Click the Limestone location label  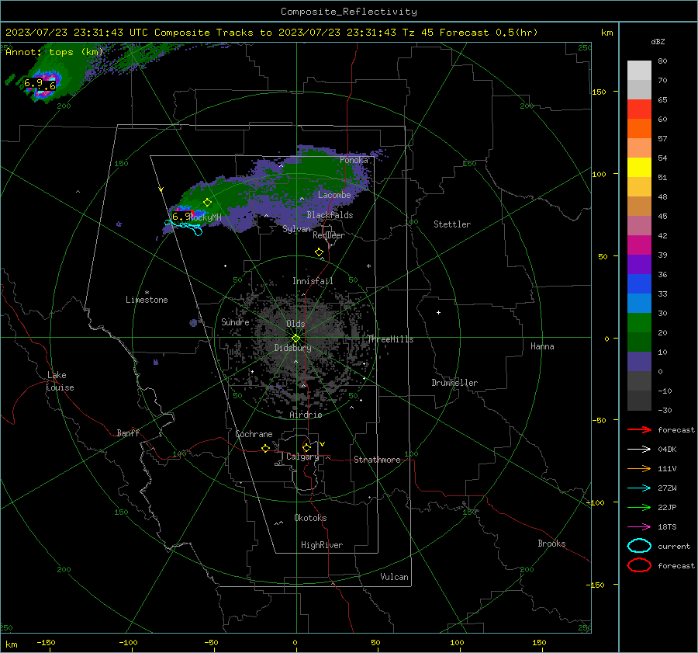pos(147,300)
